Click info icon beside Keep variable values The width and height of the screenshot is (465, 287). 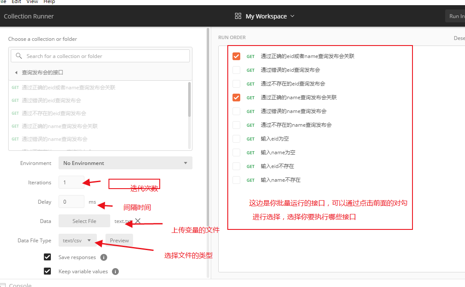pos(115,272)
